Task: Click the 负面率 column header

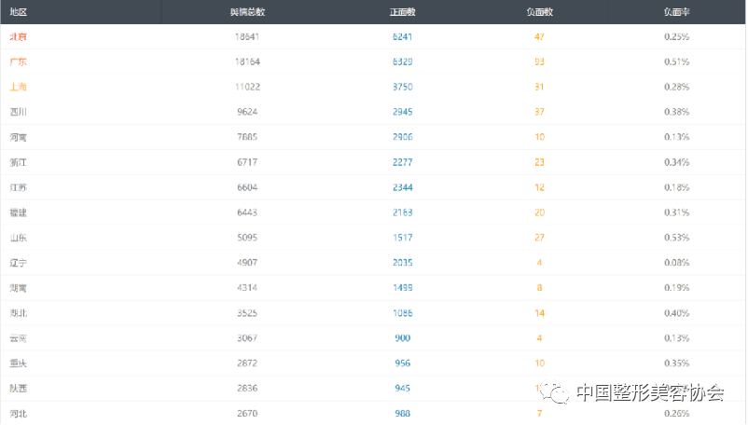Action: pyautogui.click(x=676, y=12)
